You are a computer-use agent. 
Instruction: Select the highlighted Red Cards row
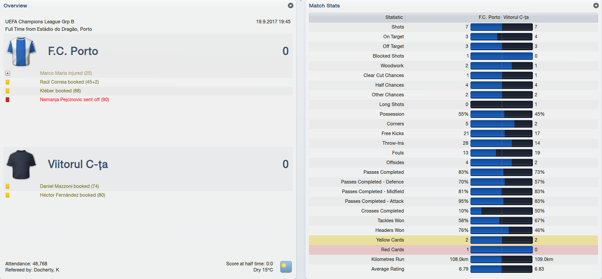click(x=454, y=250)
